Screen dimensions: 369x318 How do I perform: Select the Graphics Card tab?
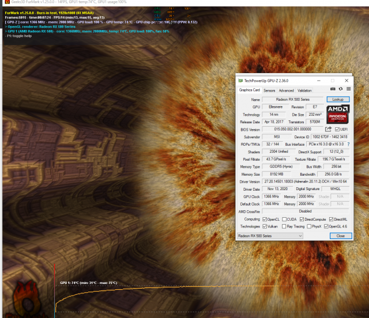click(250, 90)
